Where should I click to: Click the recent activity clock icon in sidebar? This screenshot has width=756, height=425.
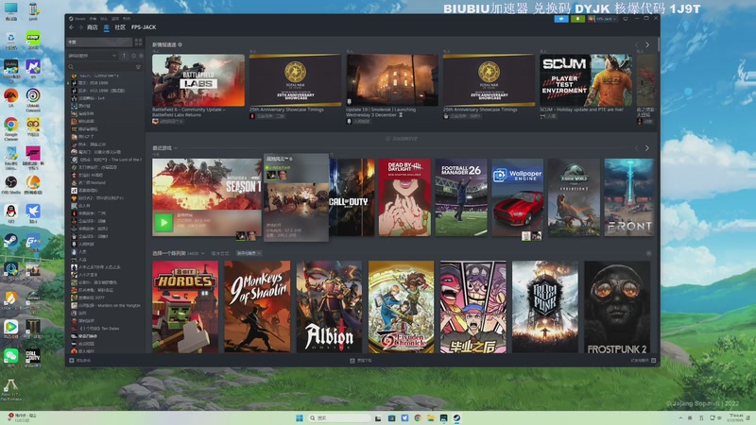(x=133, y=56)
